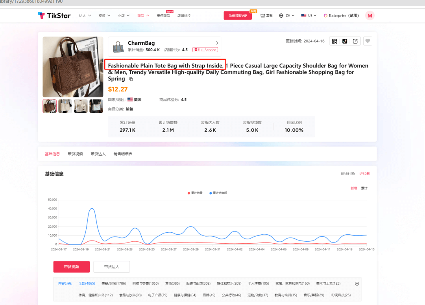Expand the 达人 navigation menu
Screen dimensions: 425x305
(x=85, y=16)
